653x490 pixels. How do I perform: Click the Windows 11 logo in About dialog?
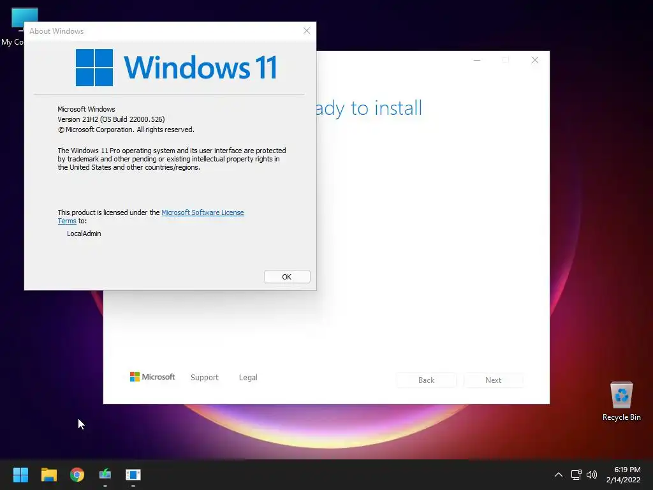[176, 68]
